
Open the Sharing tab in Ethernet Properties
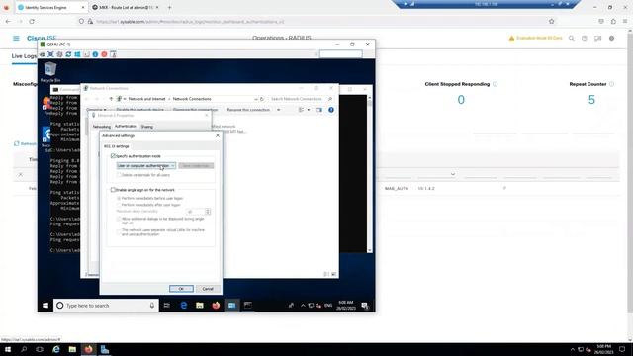click(147, 127)
